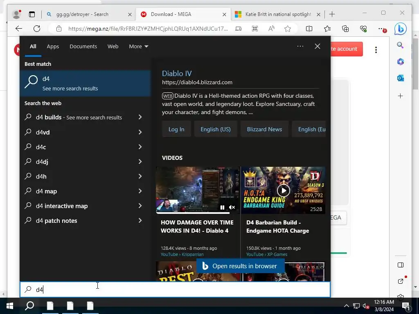Launch Bing Copilot sidebar button

point(400,29)
